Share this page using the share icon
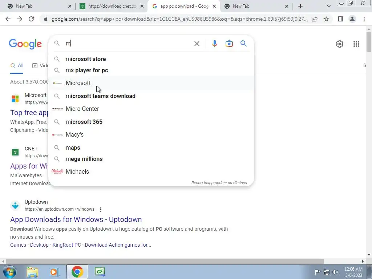This screenshot has width=372, height=279. 315,19
